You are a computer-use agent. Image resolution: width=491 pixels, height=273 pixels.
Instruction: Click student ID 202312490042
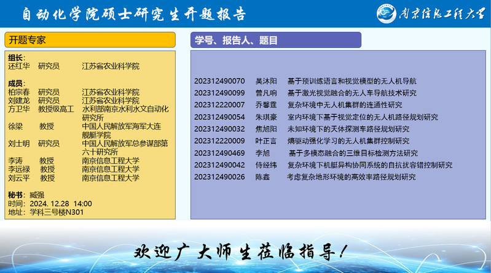click(219, 165)
